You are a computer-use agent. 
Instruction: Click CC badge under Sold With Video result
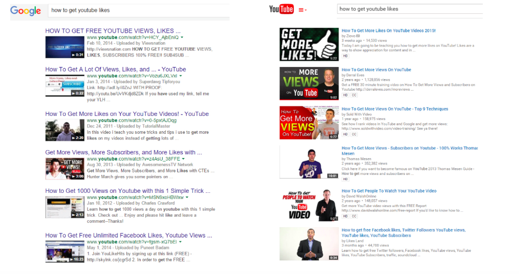pyautogui.click(x=354, y=134)
